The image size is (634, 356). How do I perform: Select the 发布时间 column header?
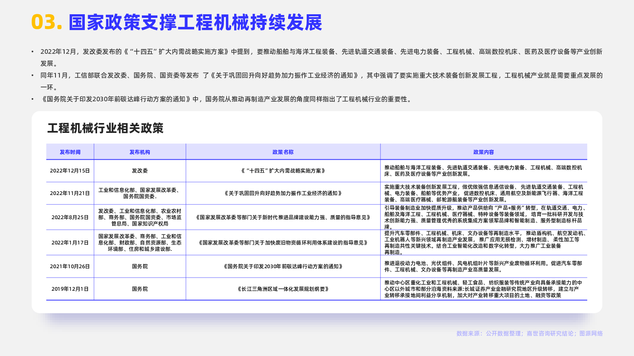[70, 152]
